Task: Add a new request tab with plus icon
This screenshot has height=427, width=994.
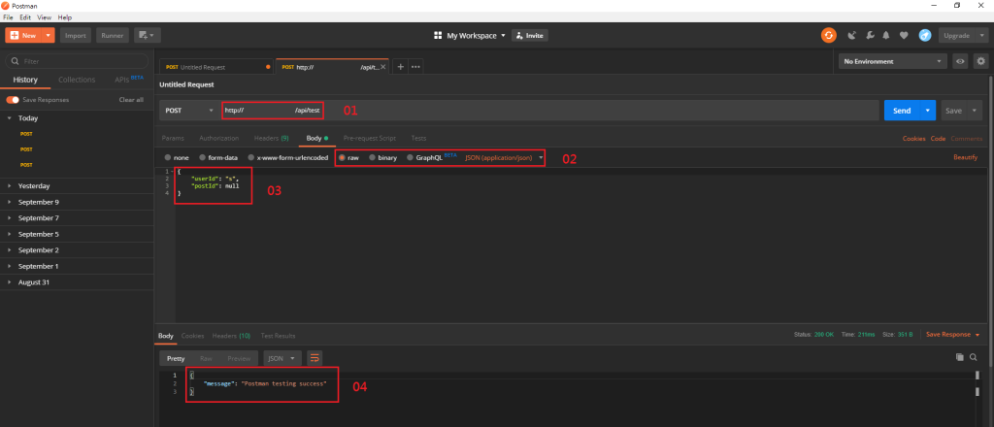Action: 401,67
